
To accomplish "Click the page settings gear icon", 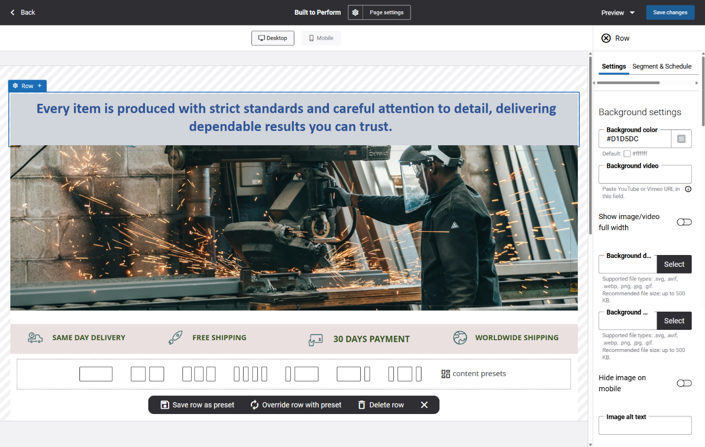I will point(355,12).
